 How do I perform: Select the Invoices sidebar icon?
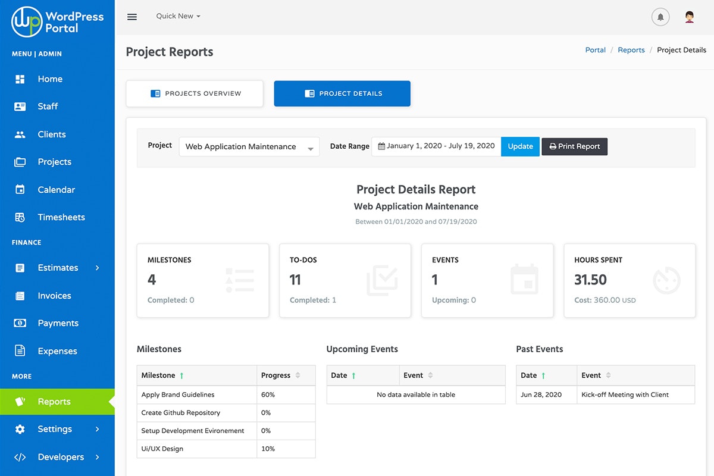20,295
